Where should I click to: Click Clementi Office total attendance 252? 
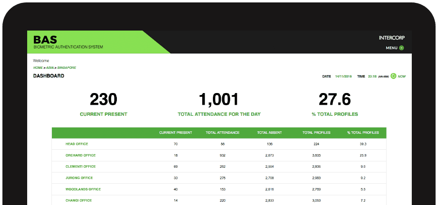pos(223,167)
